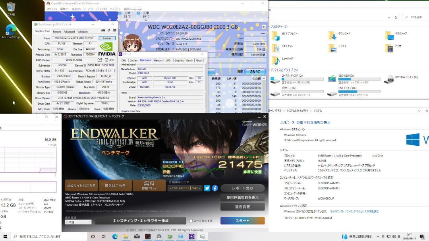Open Microsoft Edge desktop shortcut
The width and height of the screenshot is (429, 241).
click(x=11, y=31)
